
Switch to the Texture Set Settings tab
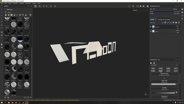click(x=164, y=20)
